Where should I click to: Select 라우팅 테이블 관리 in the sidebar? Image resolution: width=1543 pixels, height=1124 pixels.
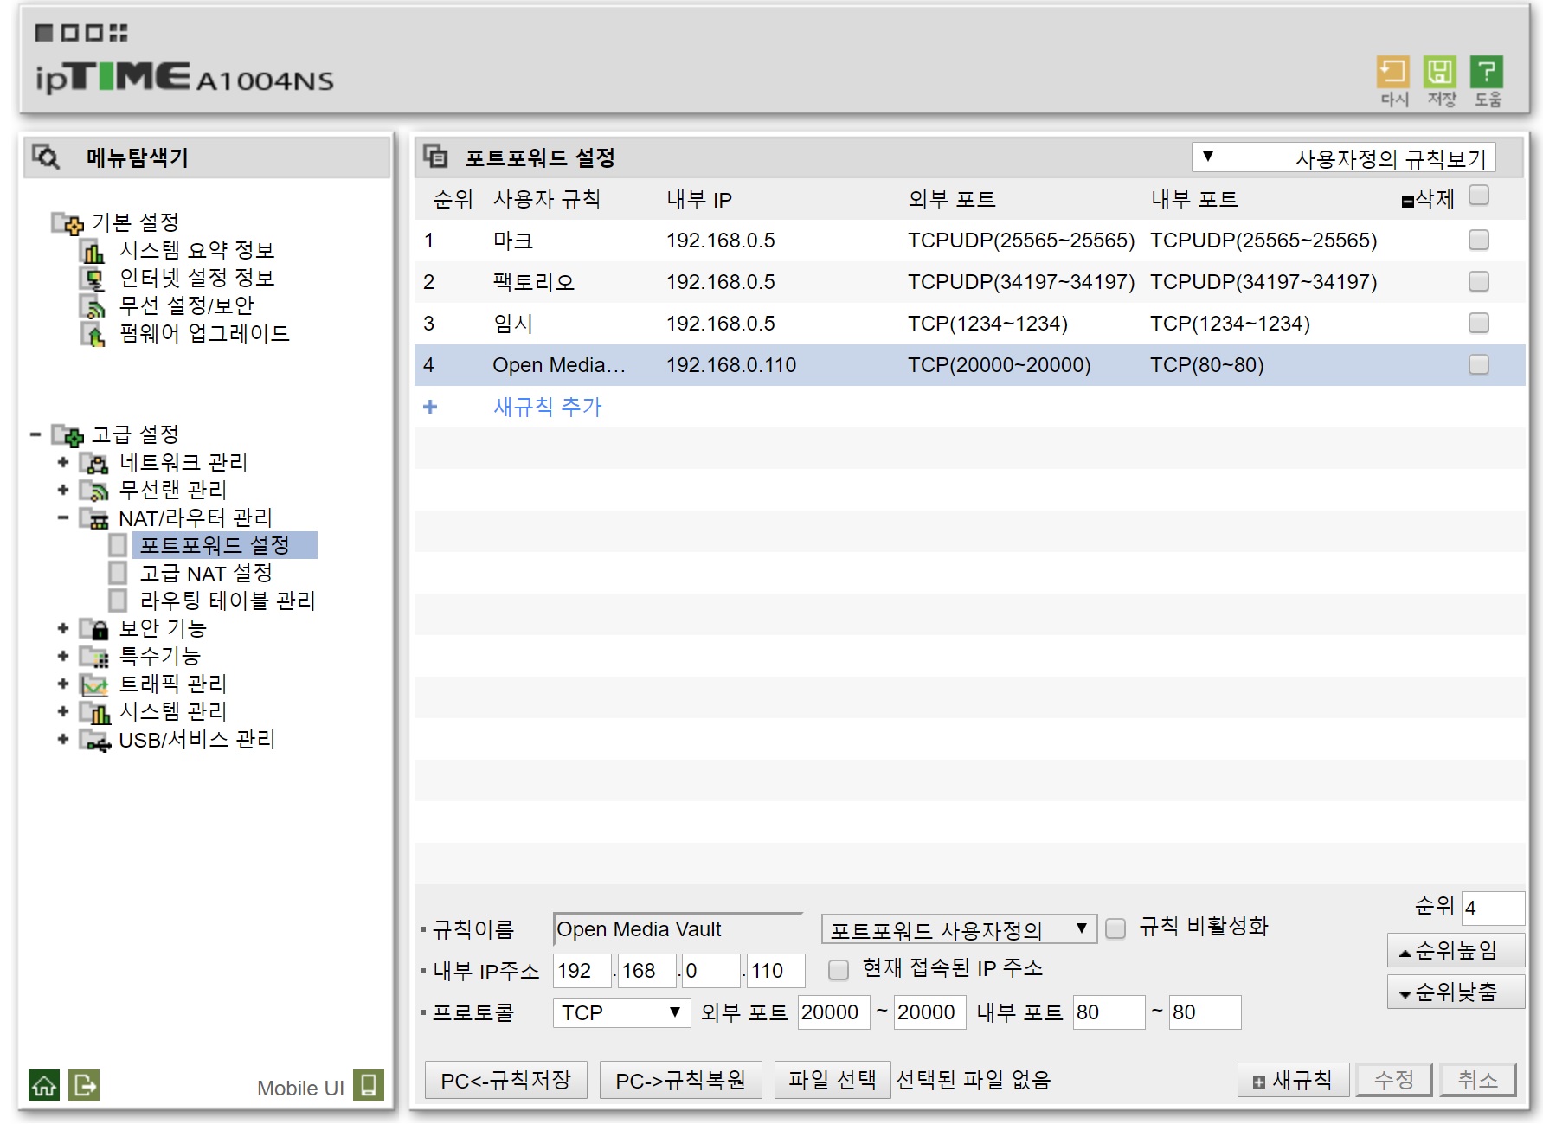228,601
